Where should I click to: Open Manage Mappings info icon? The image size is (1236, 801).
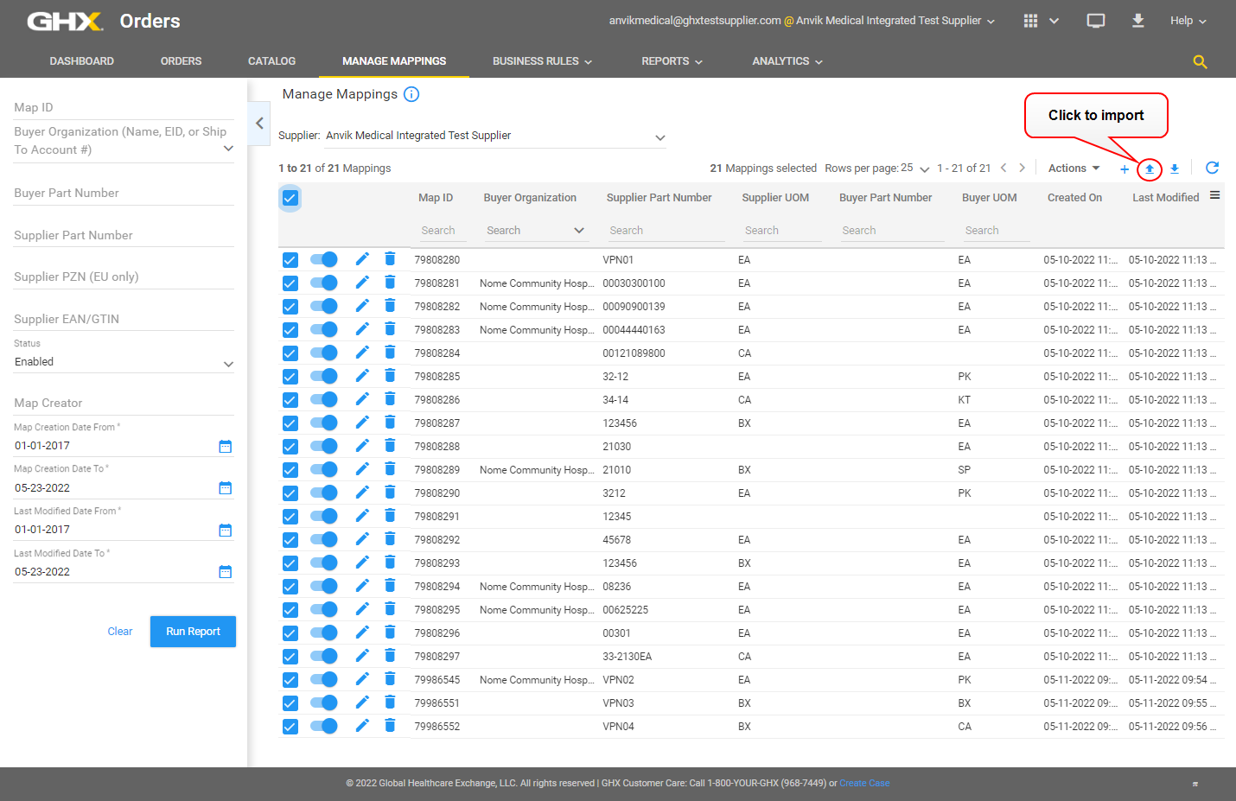[x=411, y=94]
